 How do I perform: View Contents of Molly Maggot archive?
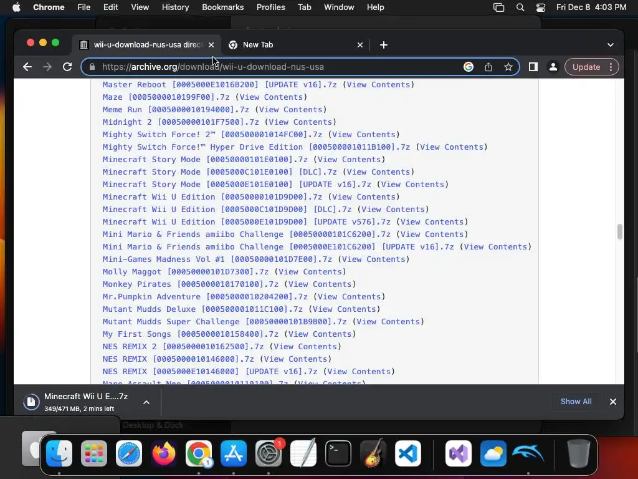pyautogui.click(x=310, y=272)
